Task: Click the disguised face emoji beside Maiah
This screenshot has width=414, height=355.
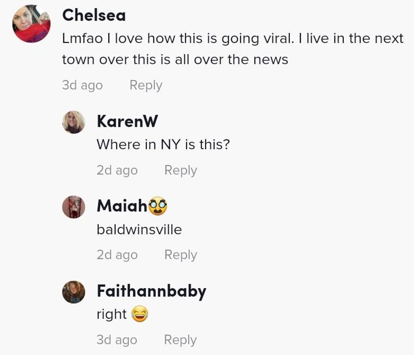Action: pos(158,206)
